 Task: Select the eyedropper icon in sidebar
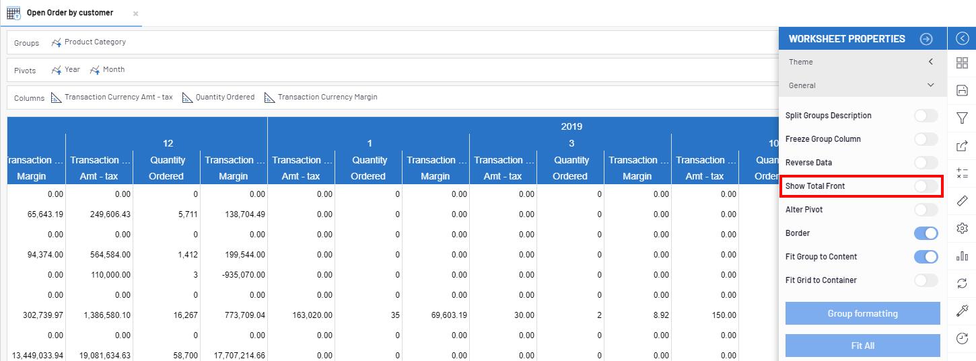(x=962, y=311)
